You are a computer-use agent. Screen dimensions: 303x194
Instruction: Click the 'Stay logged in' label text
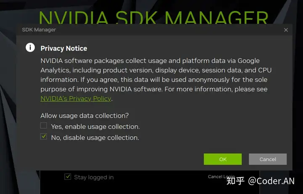click(94, 177)
